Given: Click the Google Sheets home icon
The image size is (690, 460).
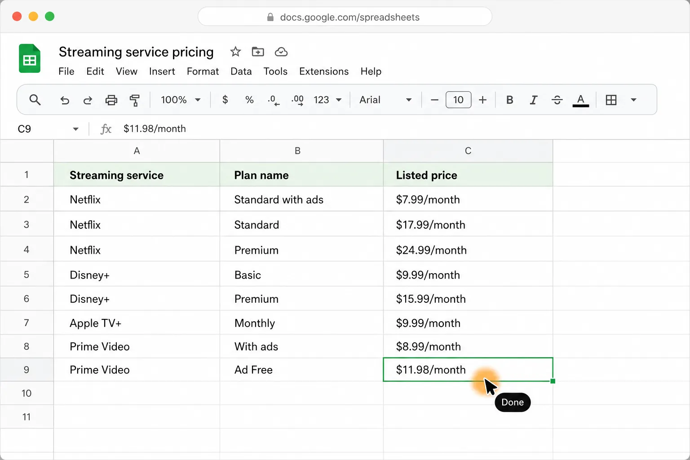Looking at the screenshot, I should click(30, 58).
